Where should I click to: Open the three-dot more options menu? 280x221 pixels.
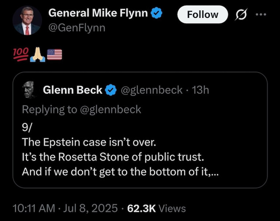(262, 15)
